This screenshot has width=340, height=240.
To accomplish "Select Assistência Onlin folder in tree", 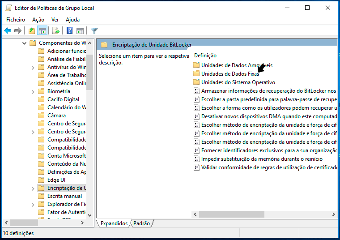I will point(62,83).
